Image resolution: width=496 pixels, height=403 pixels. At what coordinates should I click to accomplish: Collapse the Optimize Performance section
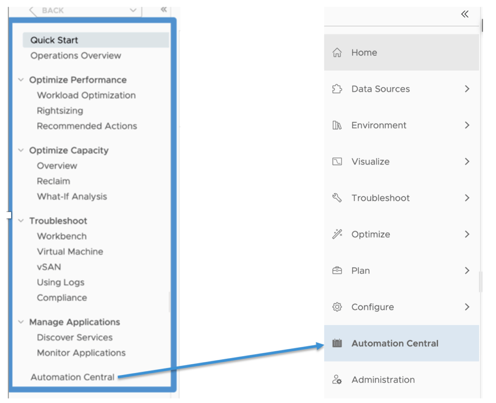(x=21, y=80)
